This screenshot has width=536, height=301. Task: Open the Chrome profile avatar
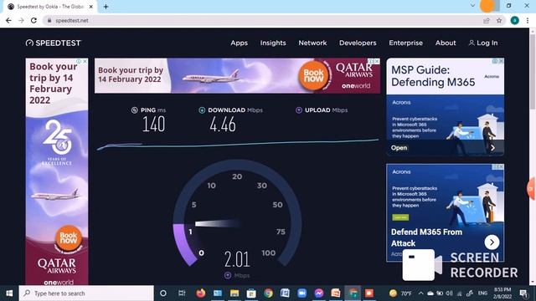coord(514,20)
